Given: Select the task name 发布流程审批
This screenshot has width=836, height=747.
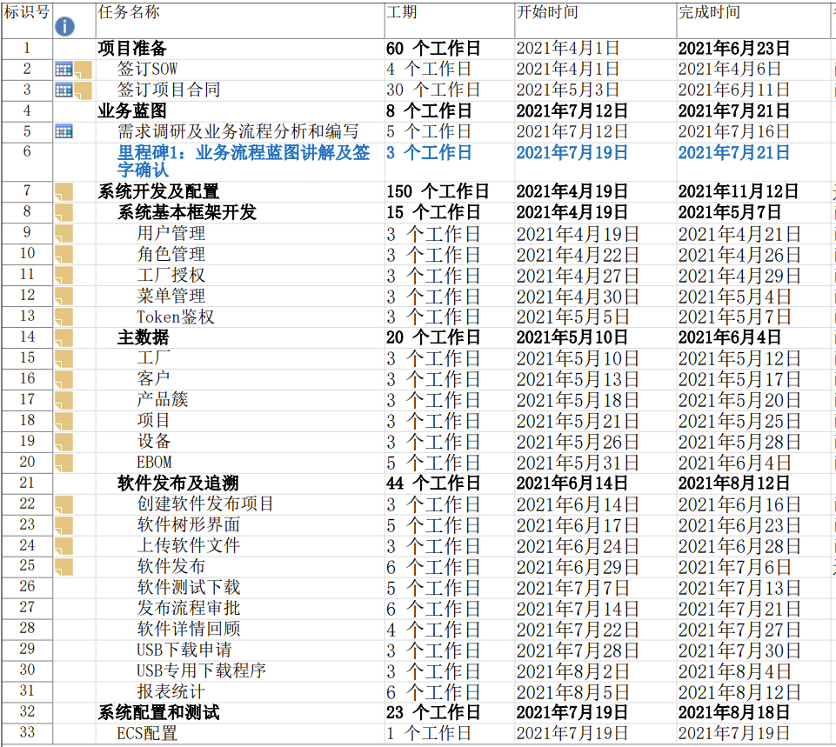Looking at the screenshot, I should click(x=189, y=608).
